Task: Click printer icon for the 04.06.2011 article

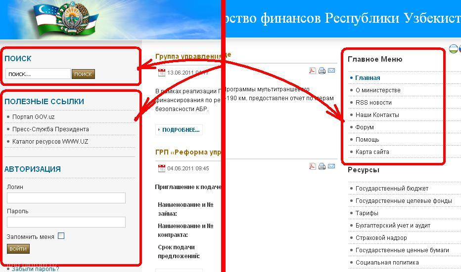Action: [322, 166]
